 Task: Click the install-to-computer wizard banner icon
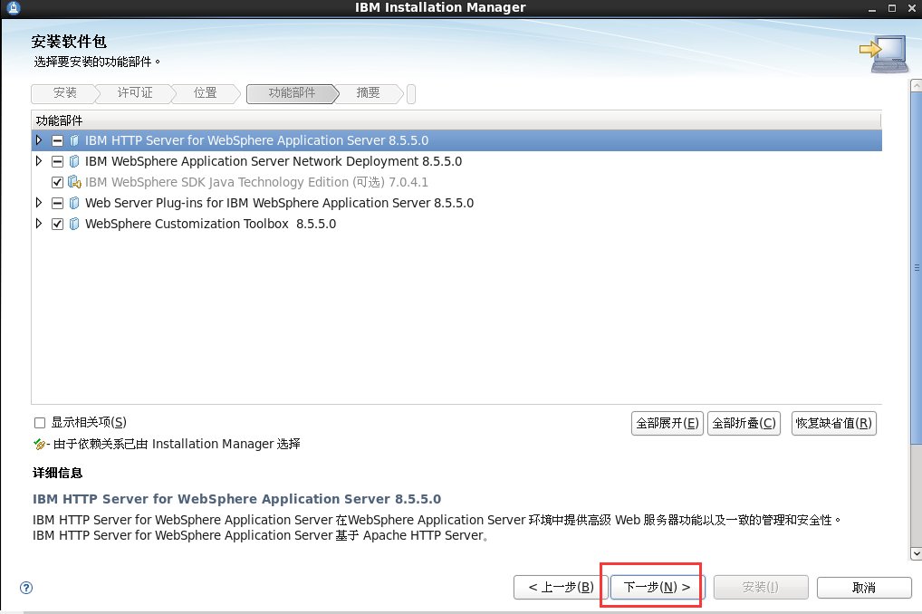tap(884, 54)
